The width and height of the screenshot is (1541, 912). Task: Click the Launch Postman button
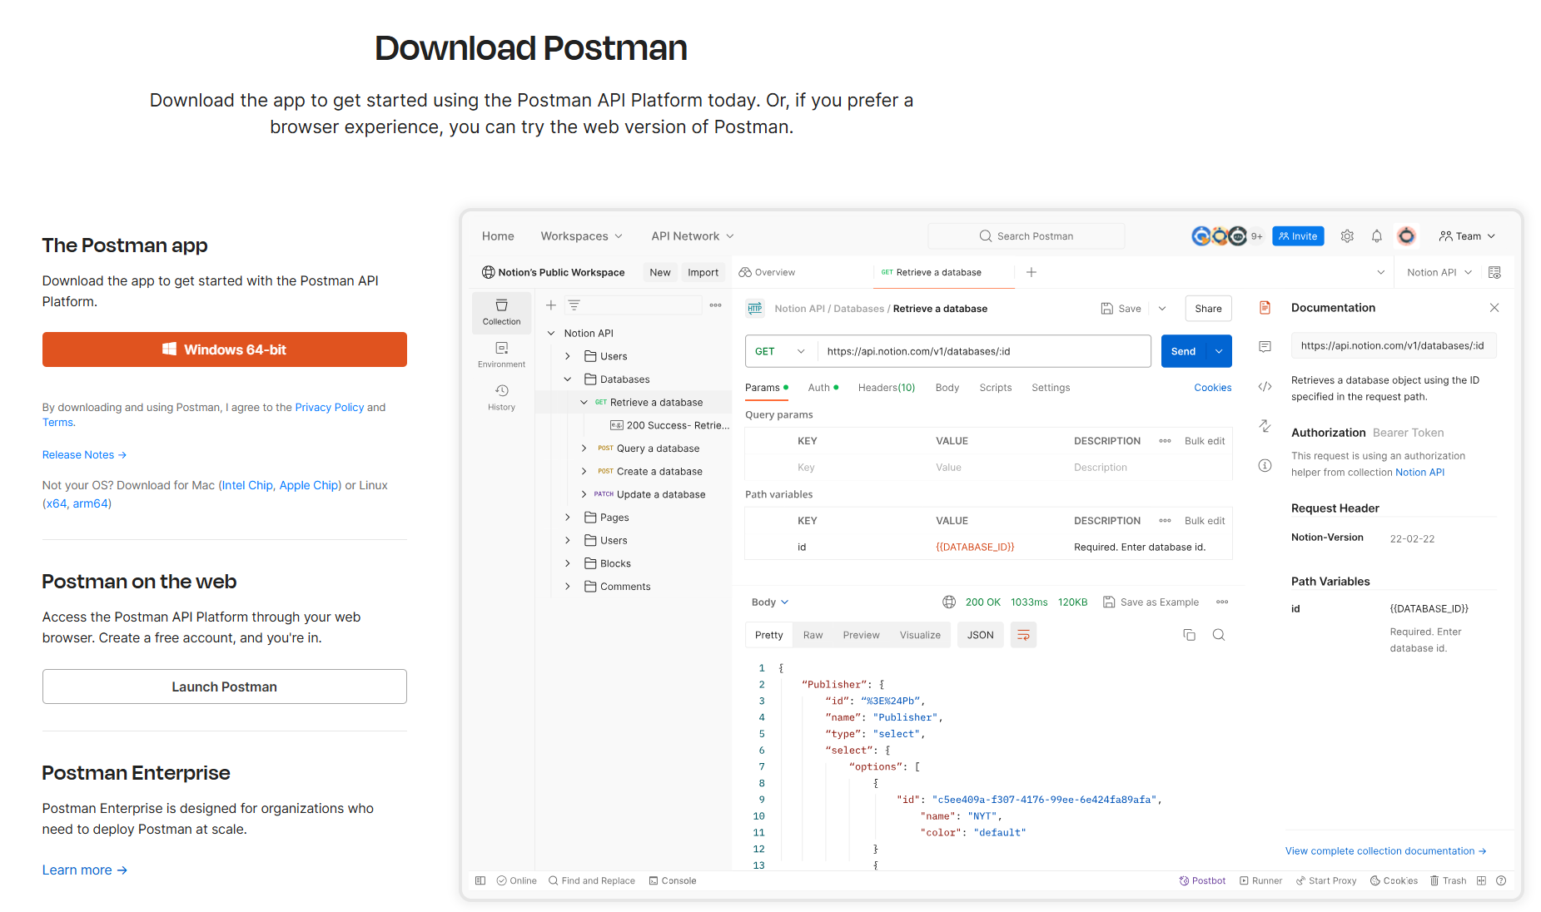[x=225, y=686]
